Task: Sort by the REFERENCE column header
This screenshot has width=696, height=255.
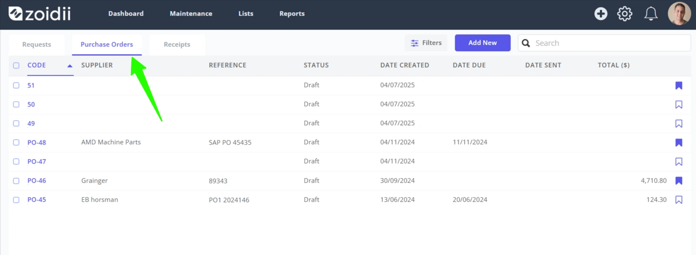Action: point(227,65)
